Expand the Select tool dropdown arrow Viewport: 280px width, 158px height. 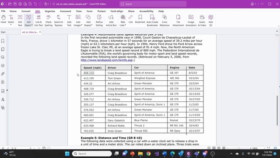11,25
